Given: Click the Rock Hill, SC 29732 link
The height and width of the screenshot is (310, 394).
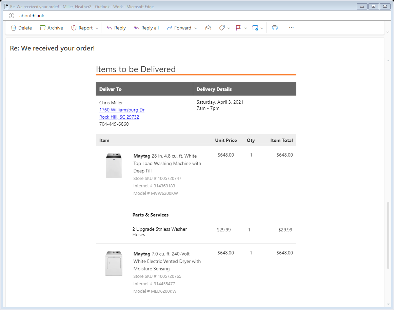Looking at the screenshot, I should pyautogui.click(x=119, y=117).
